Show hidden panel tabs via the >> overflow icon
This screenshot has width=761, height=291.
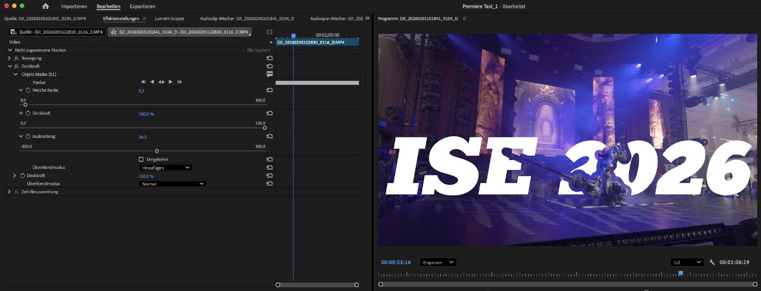(x=368, y=18)
